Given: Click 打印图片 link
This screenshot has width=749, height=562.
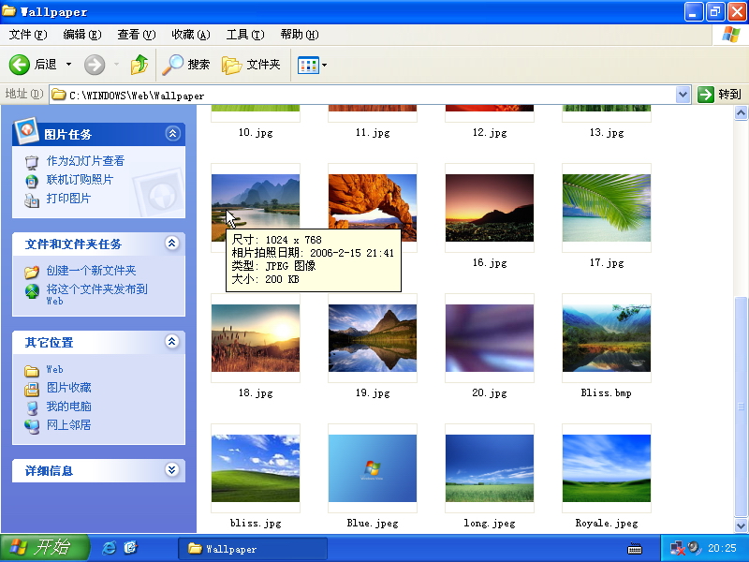Looking at the screenshot, I should pyautogui.click(x=68, y=199).
